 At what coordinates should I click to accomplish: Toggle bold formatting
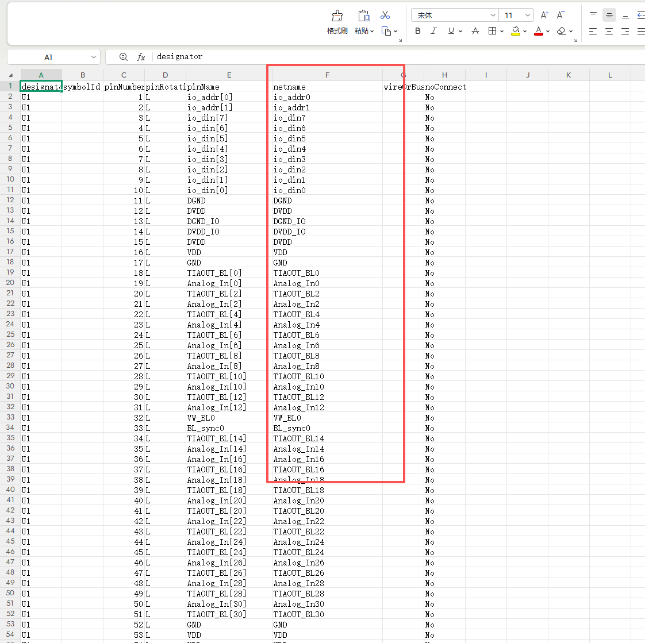(x=418, y=31)
